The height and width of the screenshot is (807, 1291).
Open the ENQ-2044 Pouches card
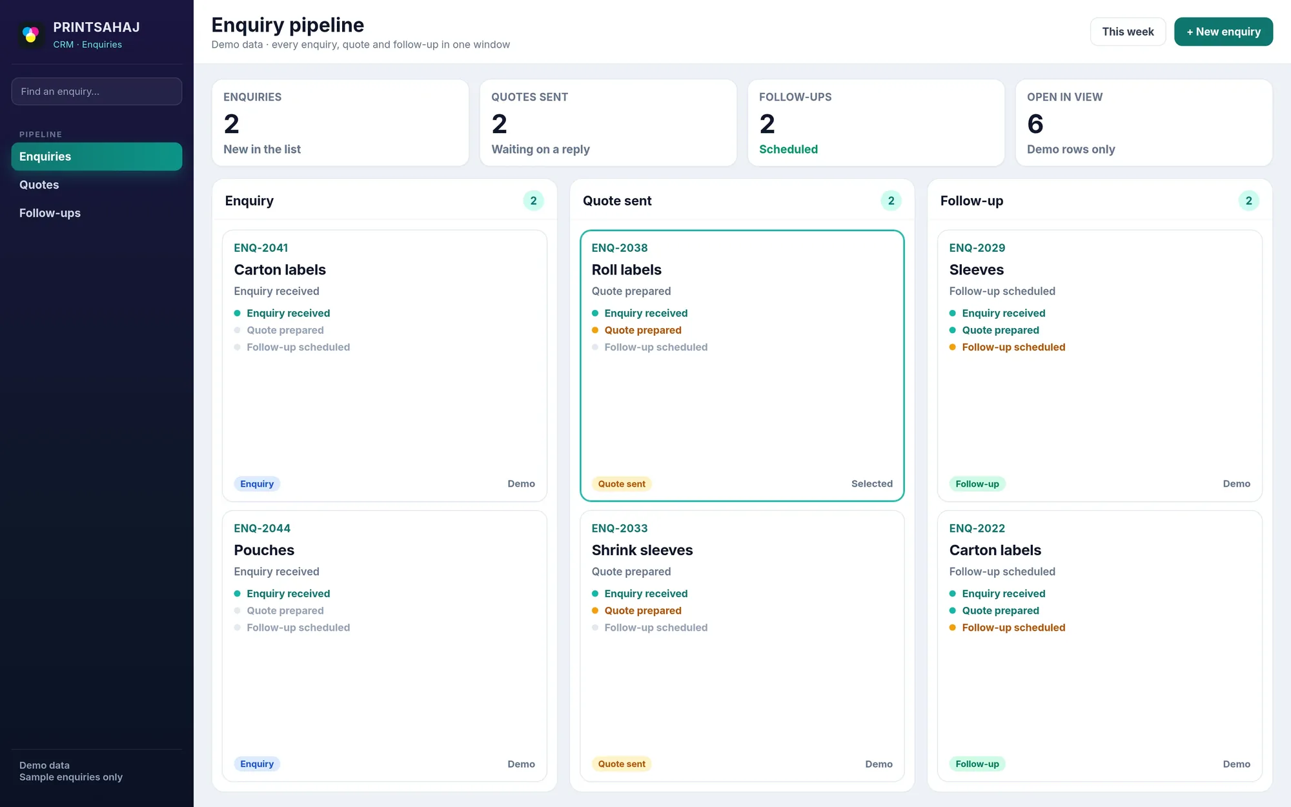pos(385,646)
